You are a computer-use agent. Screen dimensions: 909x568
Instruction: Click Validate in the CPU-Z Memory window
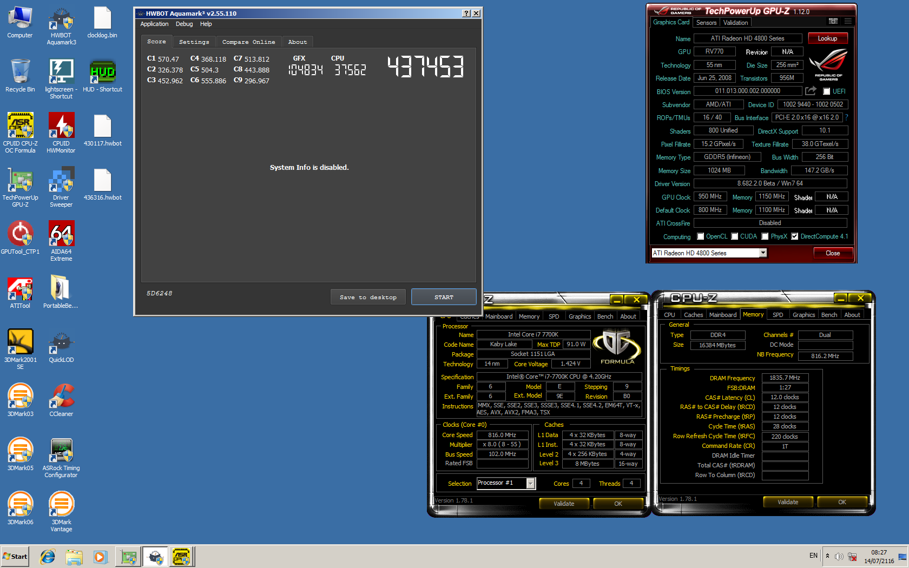coord(788,502)
